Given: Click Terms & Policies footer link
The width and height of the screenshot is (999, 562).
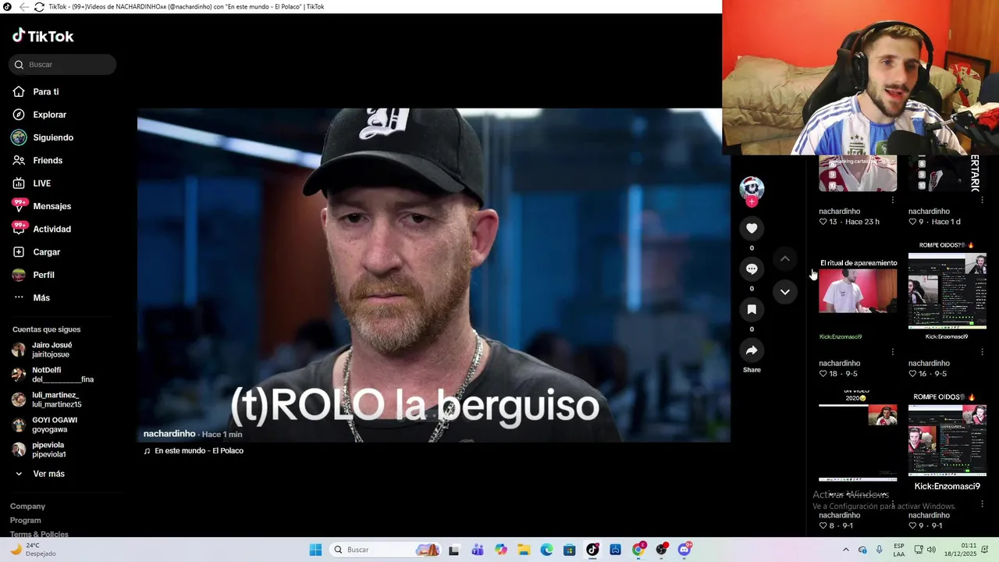Looking at the screenshot, I should (x=39, y=535).
